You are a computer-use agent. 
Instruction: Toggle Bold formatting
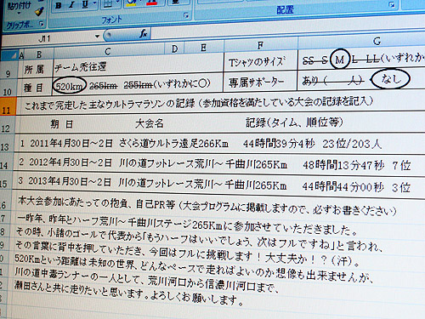point(59,5)
